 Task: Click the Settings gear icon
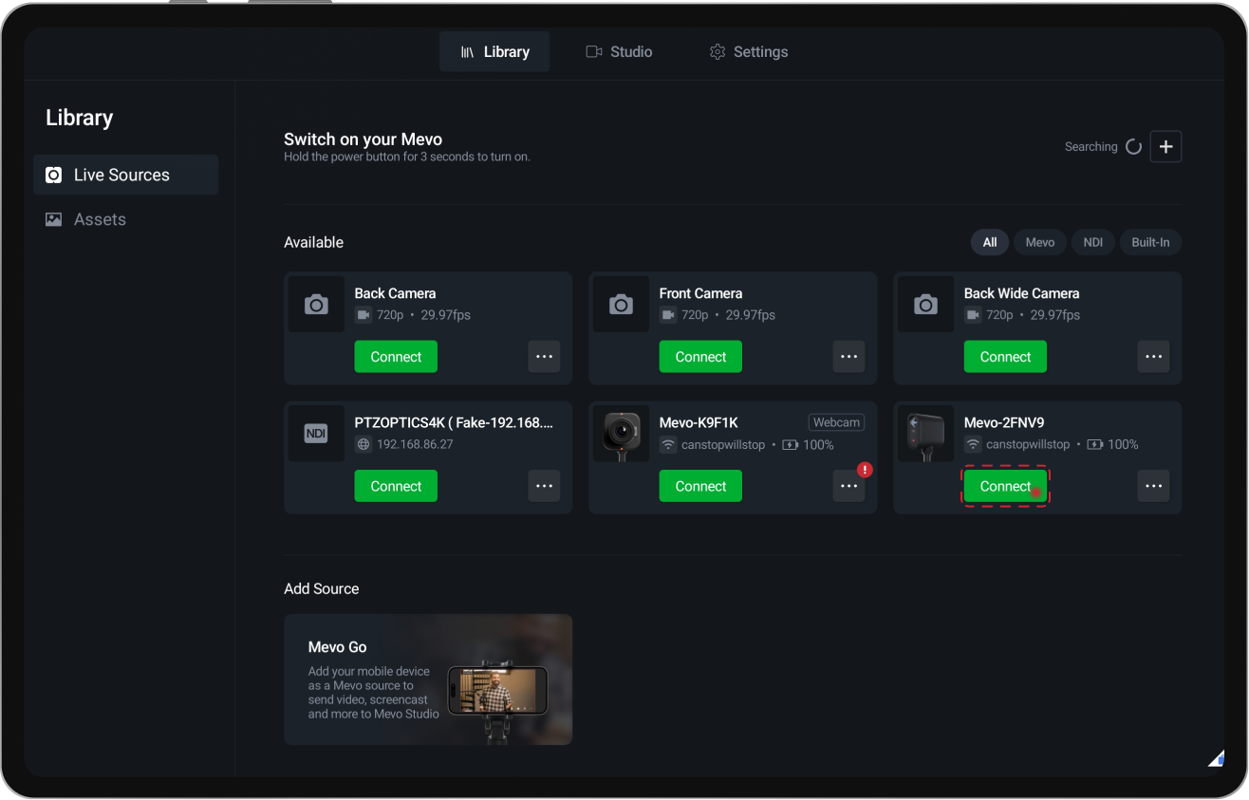point(718,52)
